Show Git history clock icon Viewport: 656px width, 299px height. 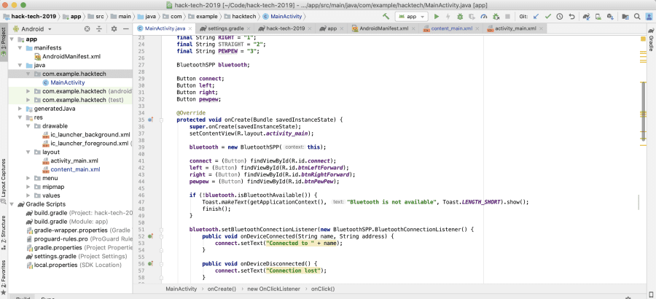560,17
